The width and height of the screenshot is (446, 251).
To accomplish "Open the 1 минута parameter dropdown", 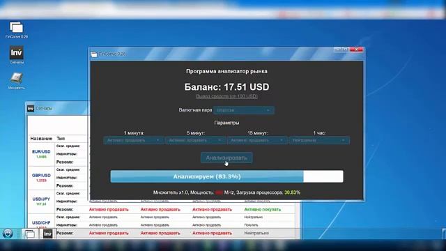I will pos(134,140).
